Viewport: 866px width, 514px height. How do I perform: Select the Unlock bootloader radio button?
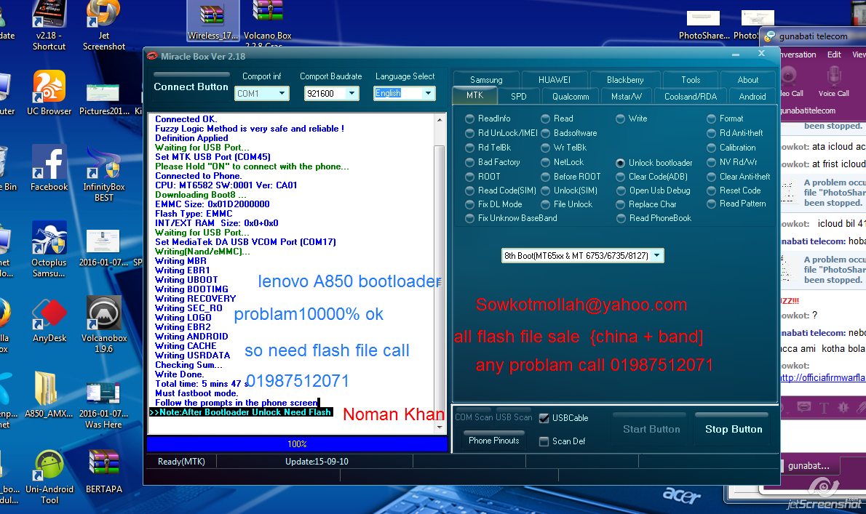pyautogui.click(x=620, y=163)
